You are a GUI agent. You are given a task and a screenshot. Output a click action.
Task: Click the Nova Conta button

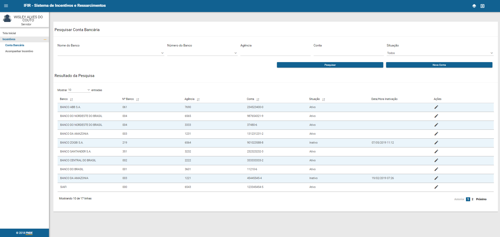[439, 65]
